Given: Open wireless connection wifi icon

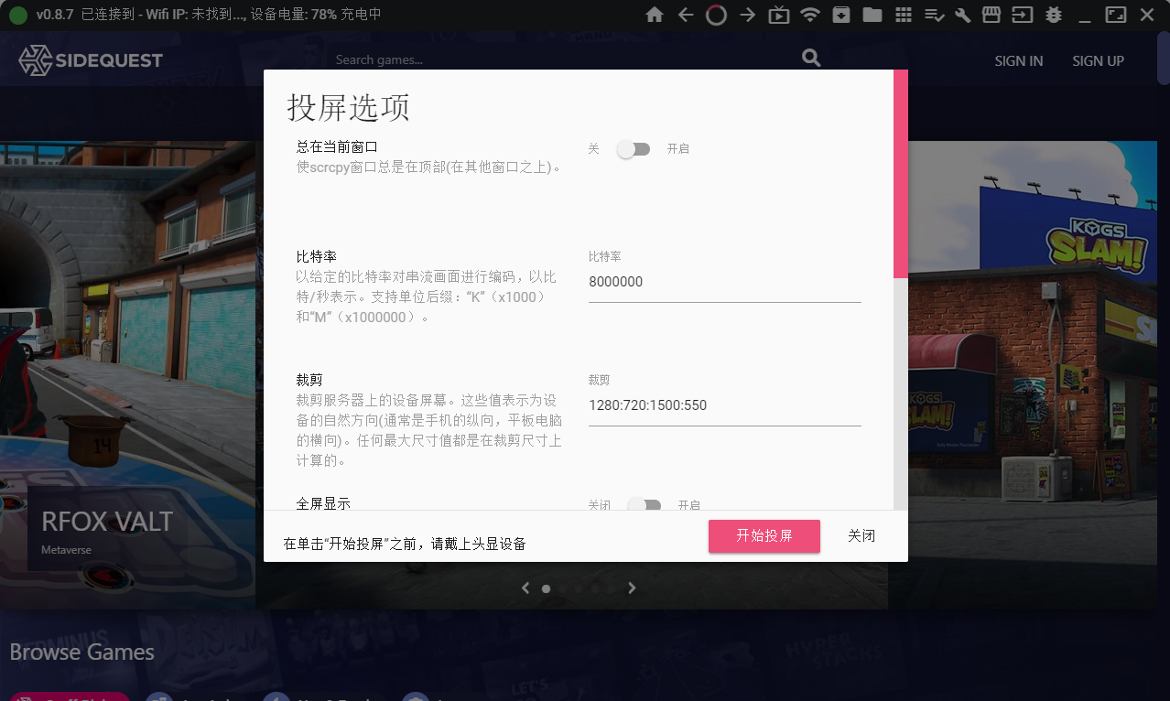Looking at the screenshot, I should (809, 15).
